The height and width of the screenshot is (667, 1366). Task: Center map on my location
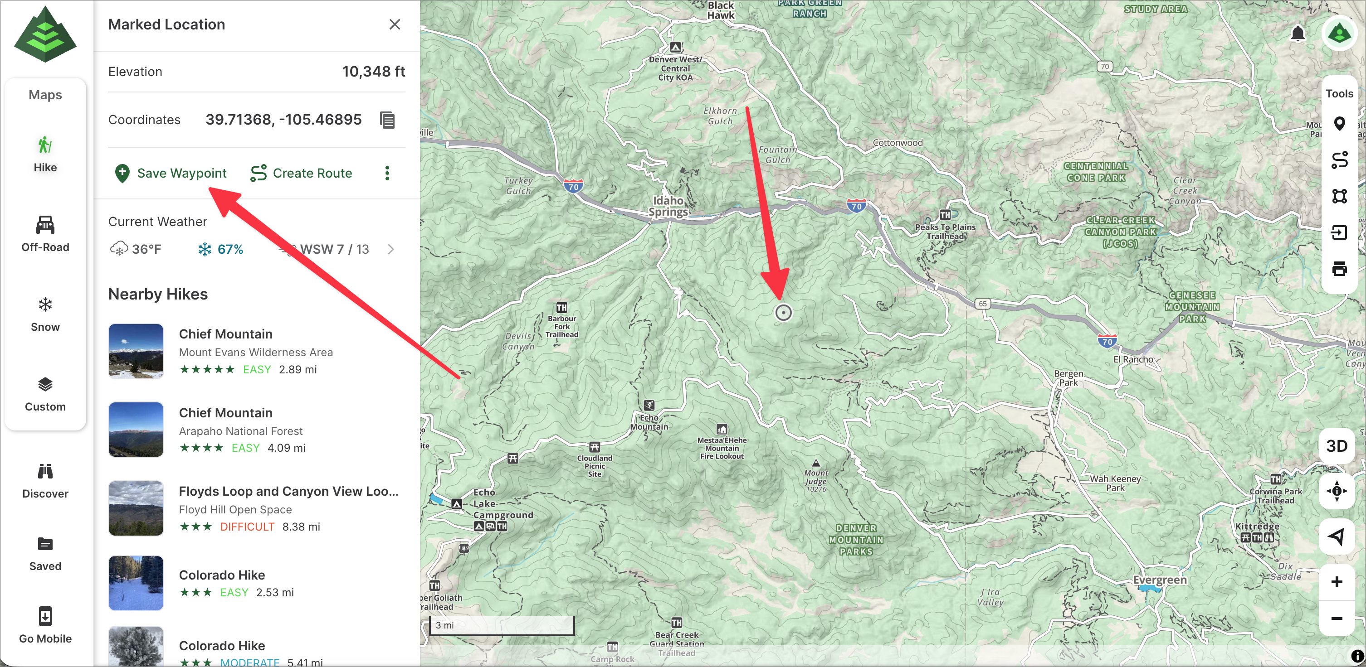tap(1337, 491)
